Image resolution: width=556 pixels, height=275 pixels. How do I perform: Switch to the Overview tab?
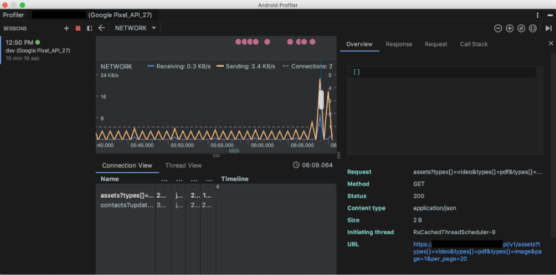tap(359, 44)
